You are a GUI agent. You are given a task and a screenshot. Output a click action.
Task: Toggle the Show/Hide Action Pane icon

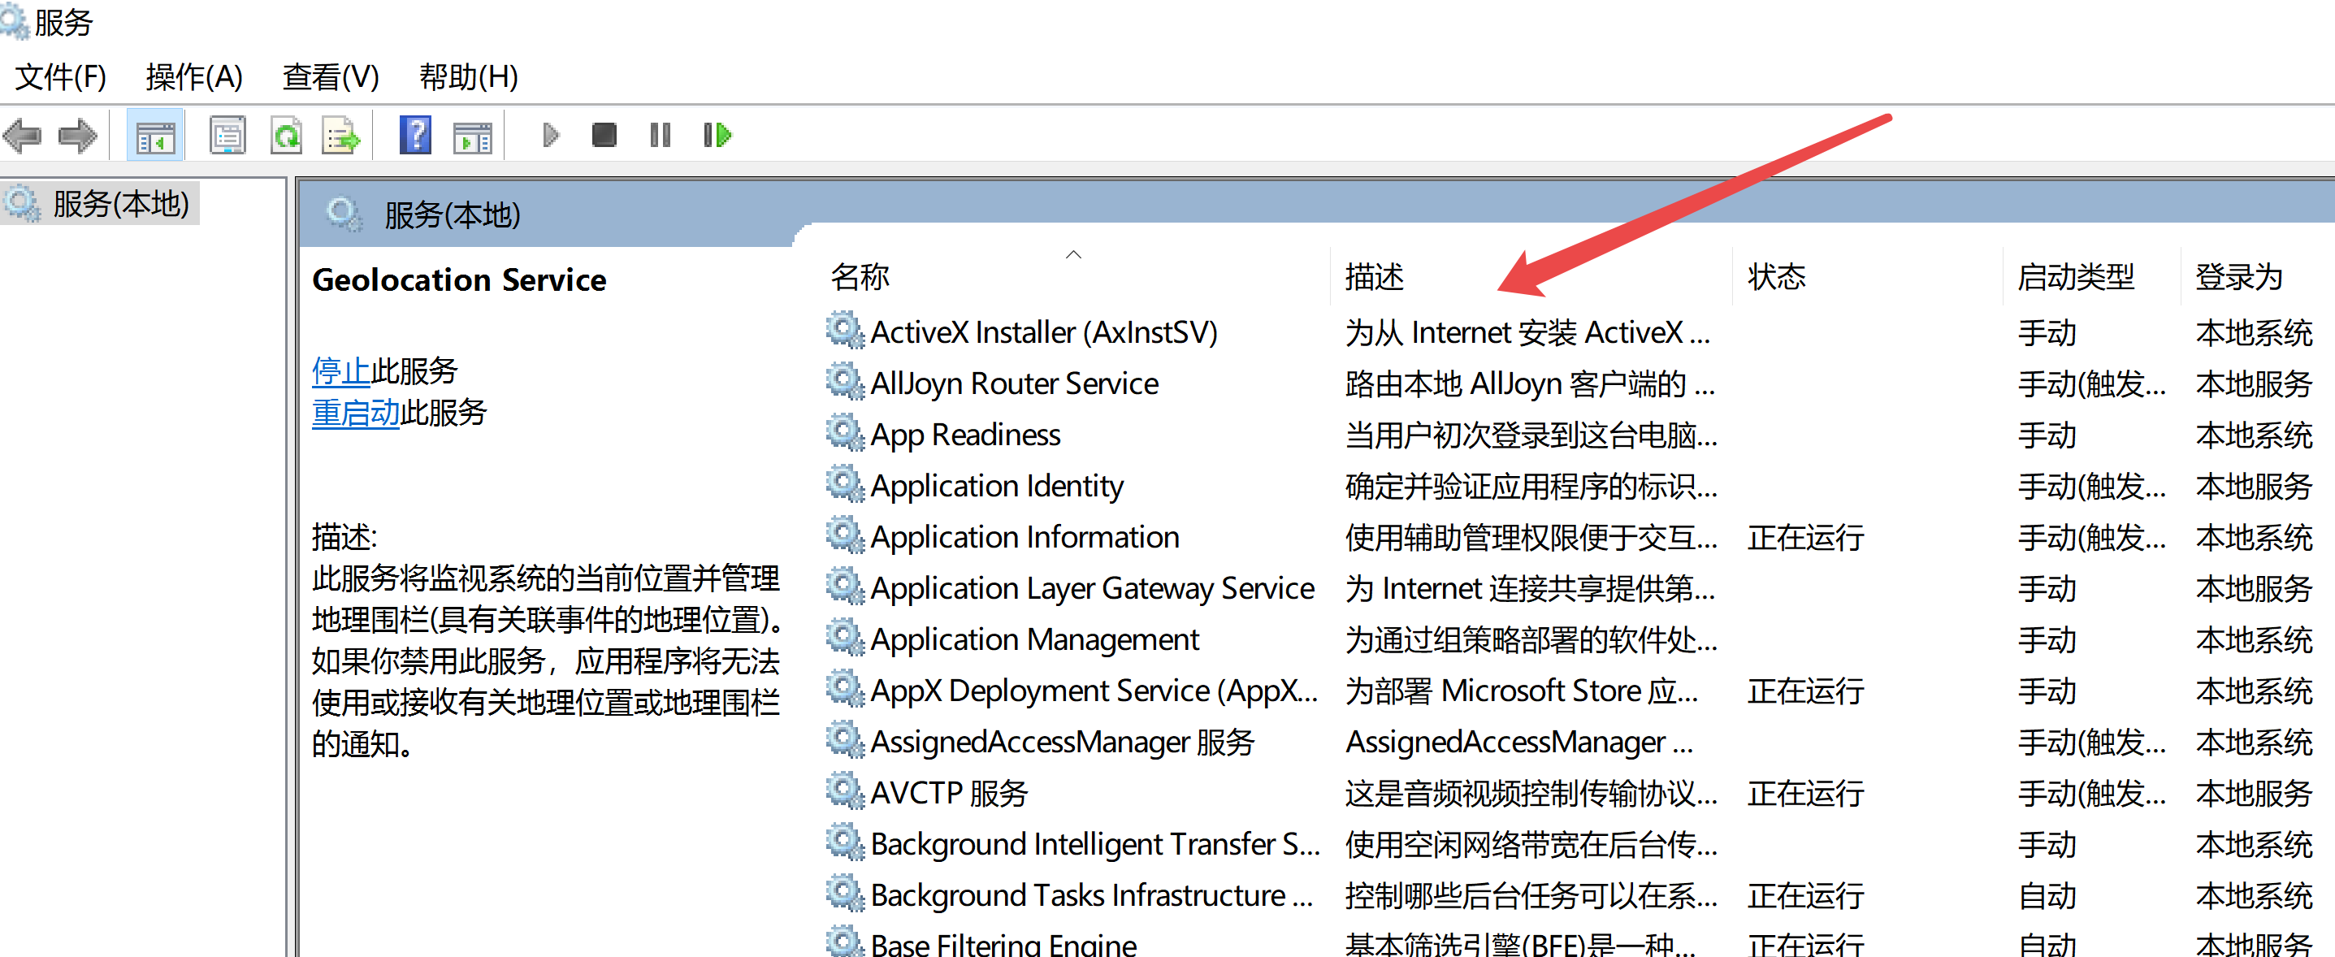[x=472, y=136]
